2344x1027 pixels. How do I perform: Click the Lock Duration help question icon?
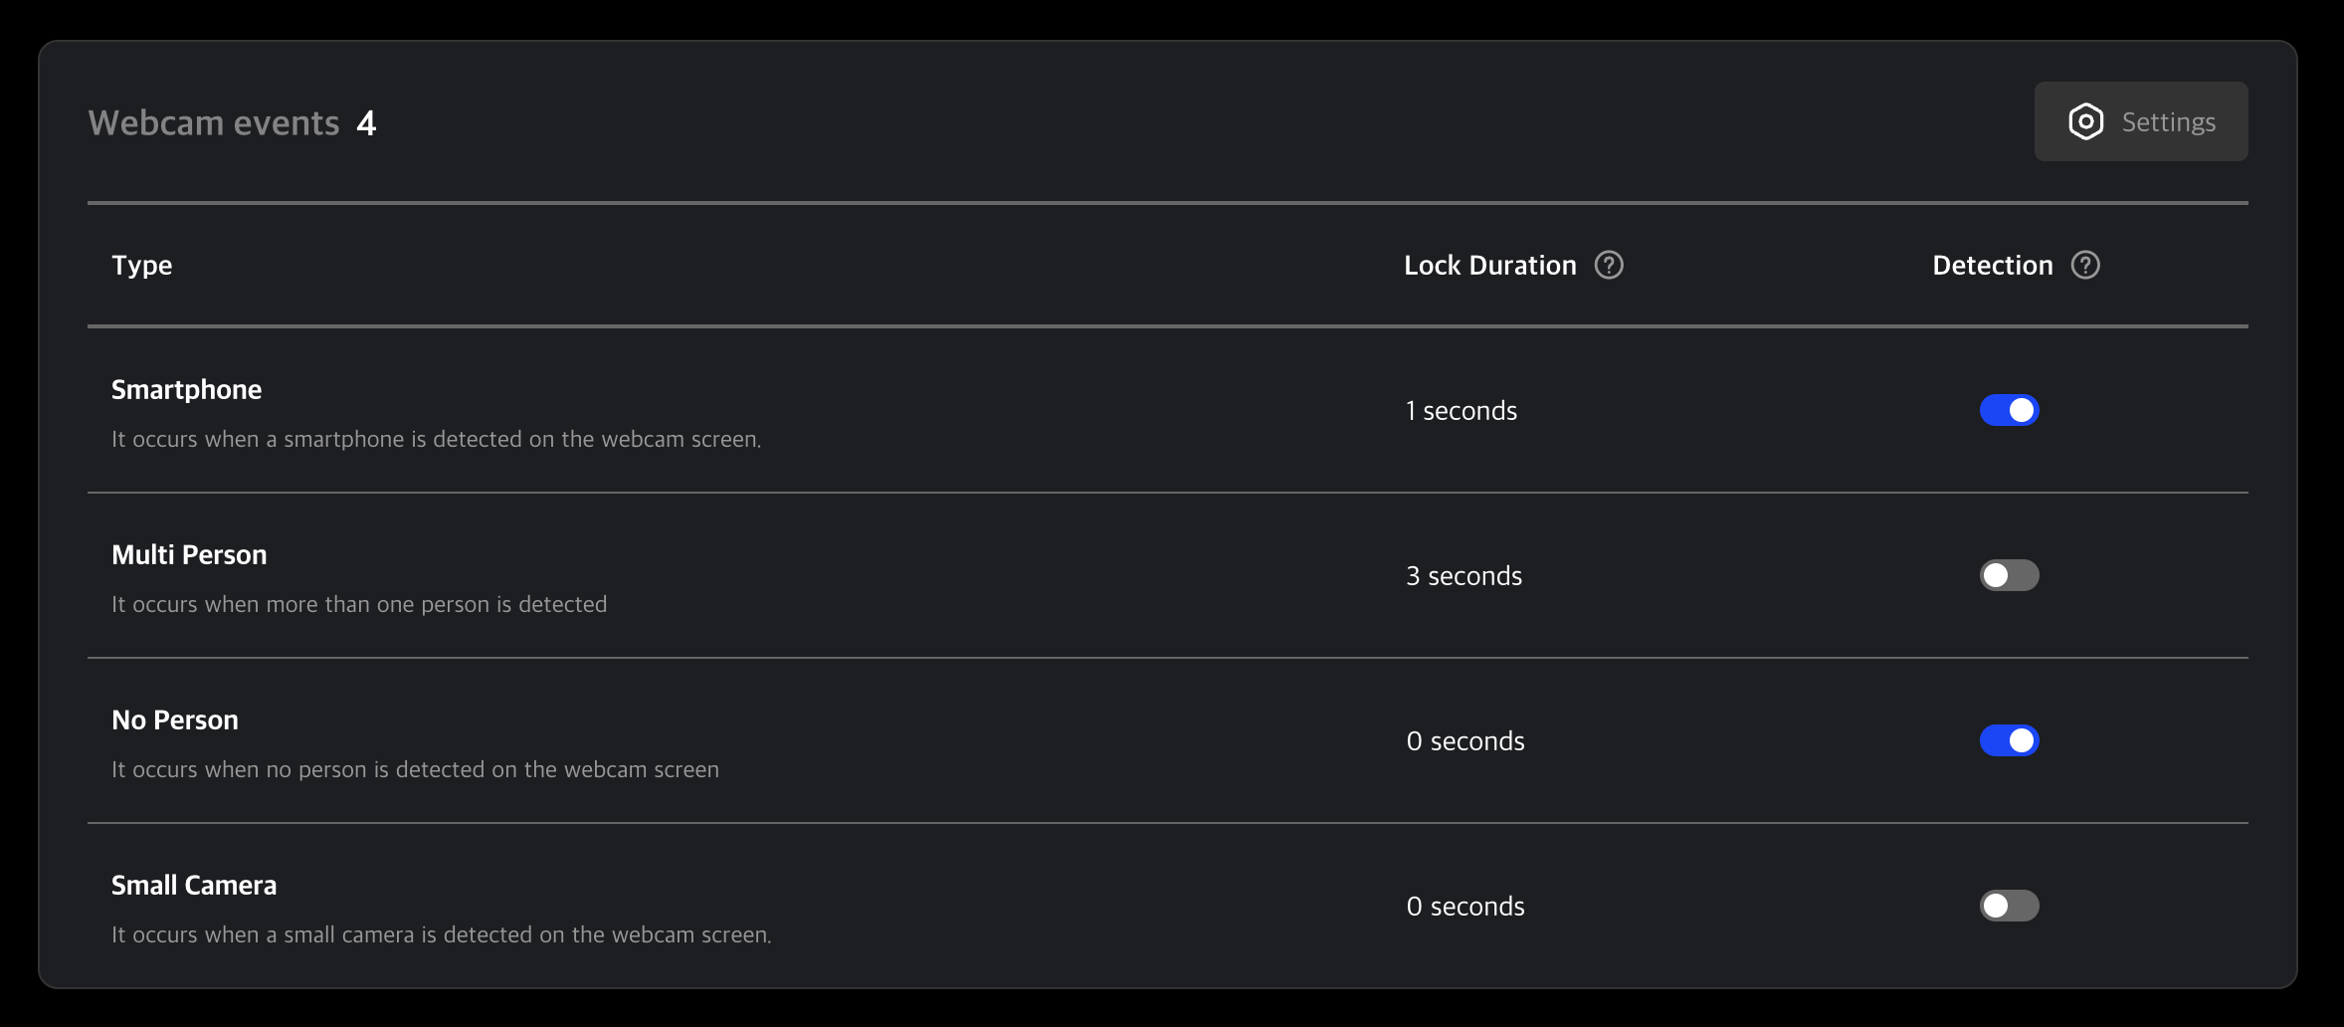[x=1609, y=265]
